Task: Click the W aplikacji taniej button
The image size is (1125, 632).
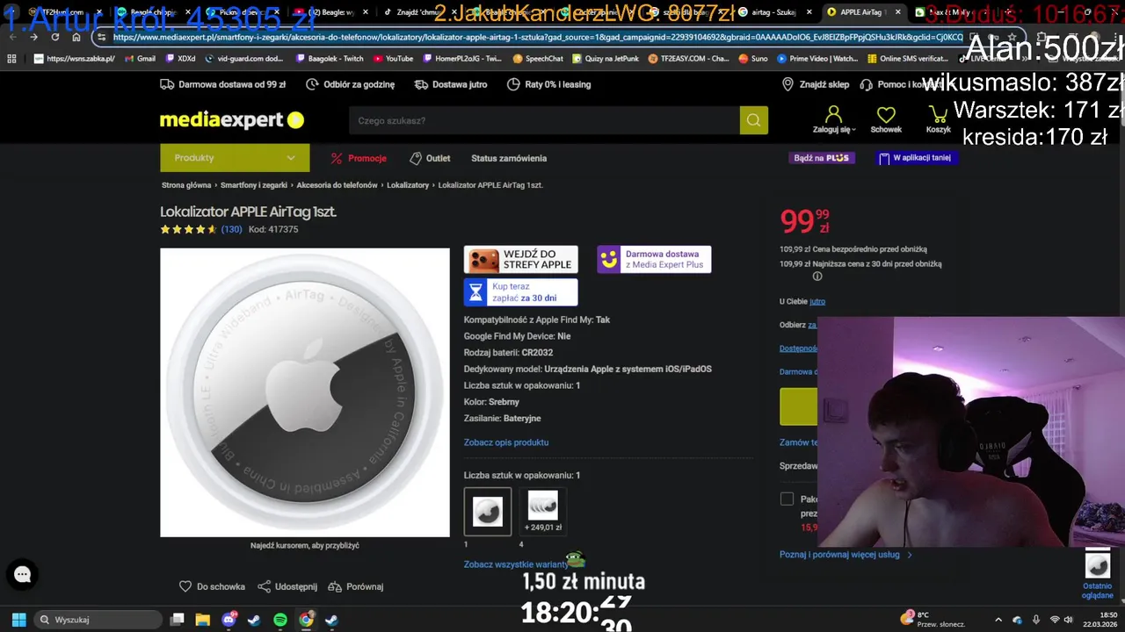Action: 915,158
